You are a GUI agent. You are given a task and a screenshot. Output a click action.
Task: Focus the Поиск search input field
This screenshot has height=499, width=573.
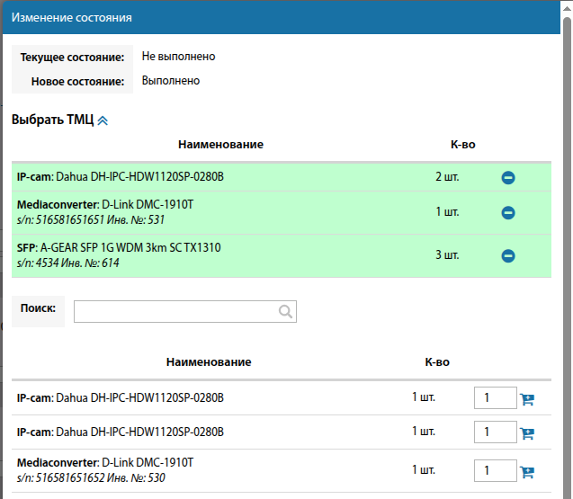click(176, 312)
